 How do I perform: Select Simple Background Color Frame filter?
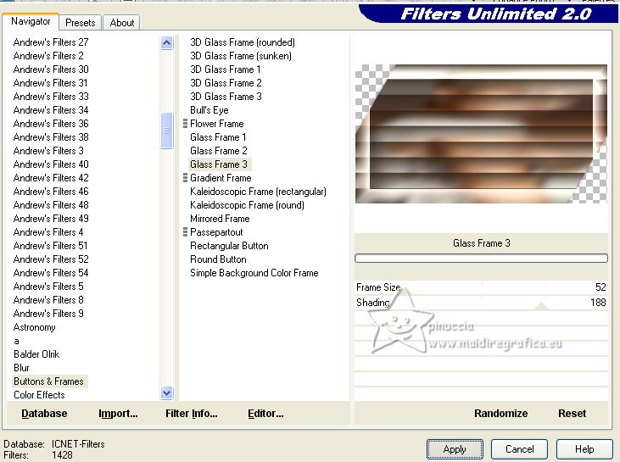(254, 273)
